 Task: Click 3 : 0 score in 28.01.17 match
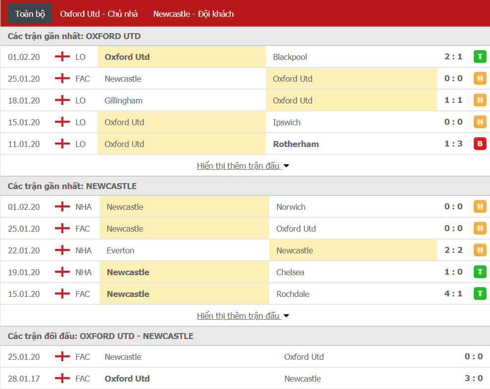pyautogui.click(x=474, y=379)
